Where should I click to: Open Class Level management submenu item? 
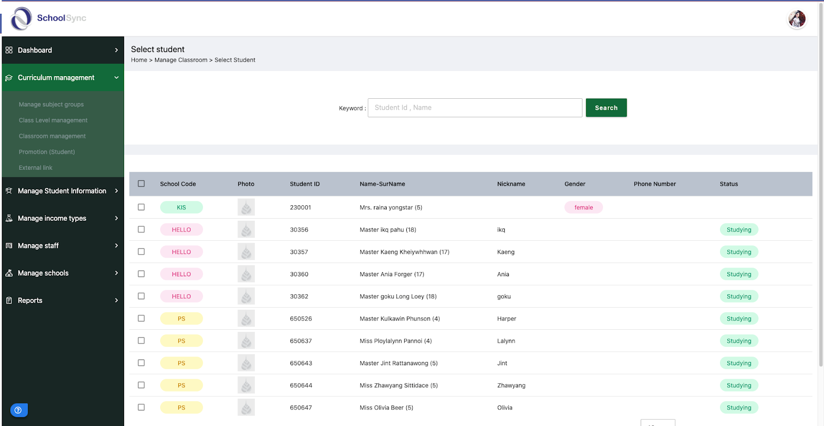coord(53,120)
